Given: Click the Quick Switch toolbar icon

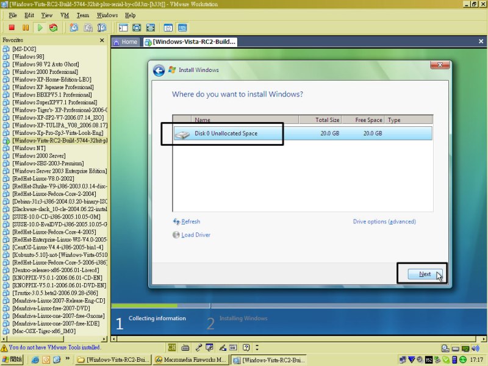Looking at the screenshot, I should [150, 27].
